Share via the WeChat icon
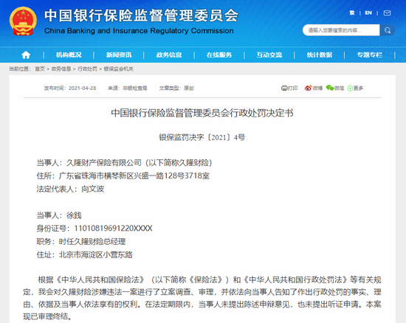 pyautogui.click(x=330, y=88)
